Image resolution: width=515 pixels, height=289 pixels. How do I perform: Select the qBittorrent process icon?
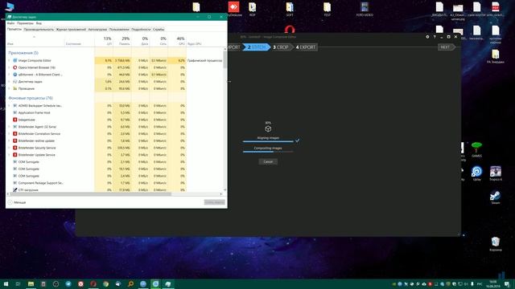click(x=14, y=75)
